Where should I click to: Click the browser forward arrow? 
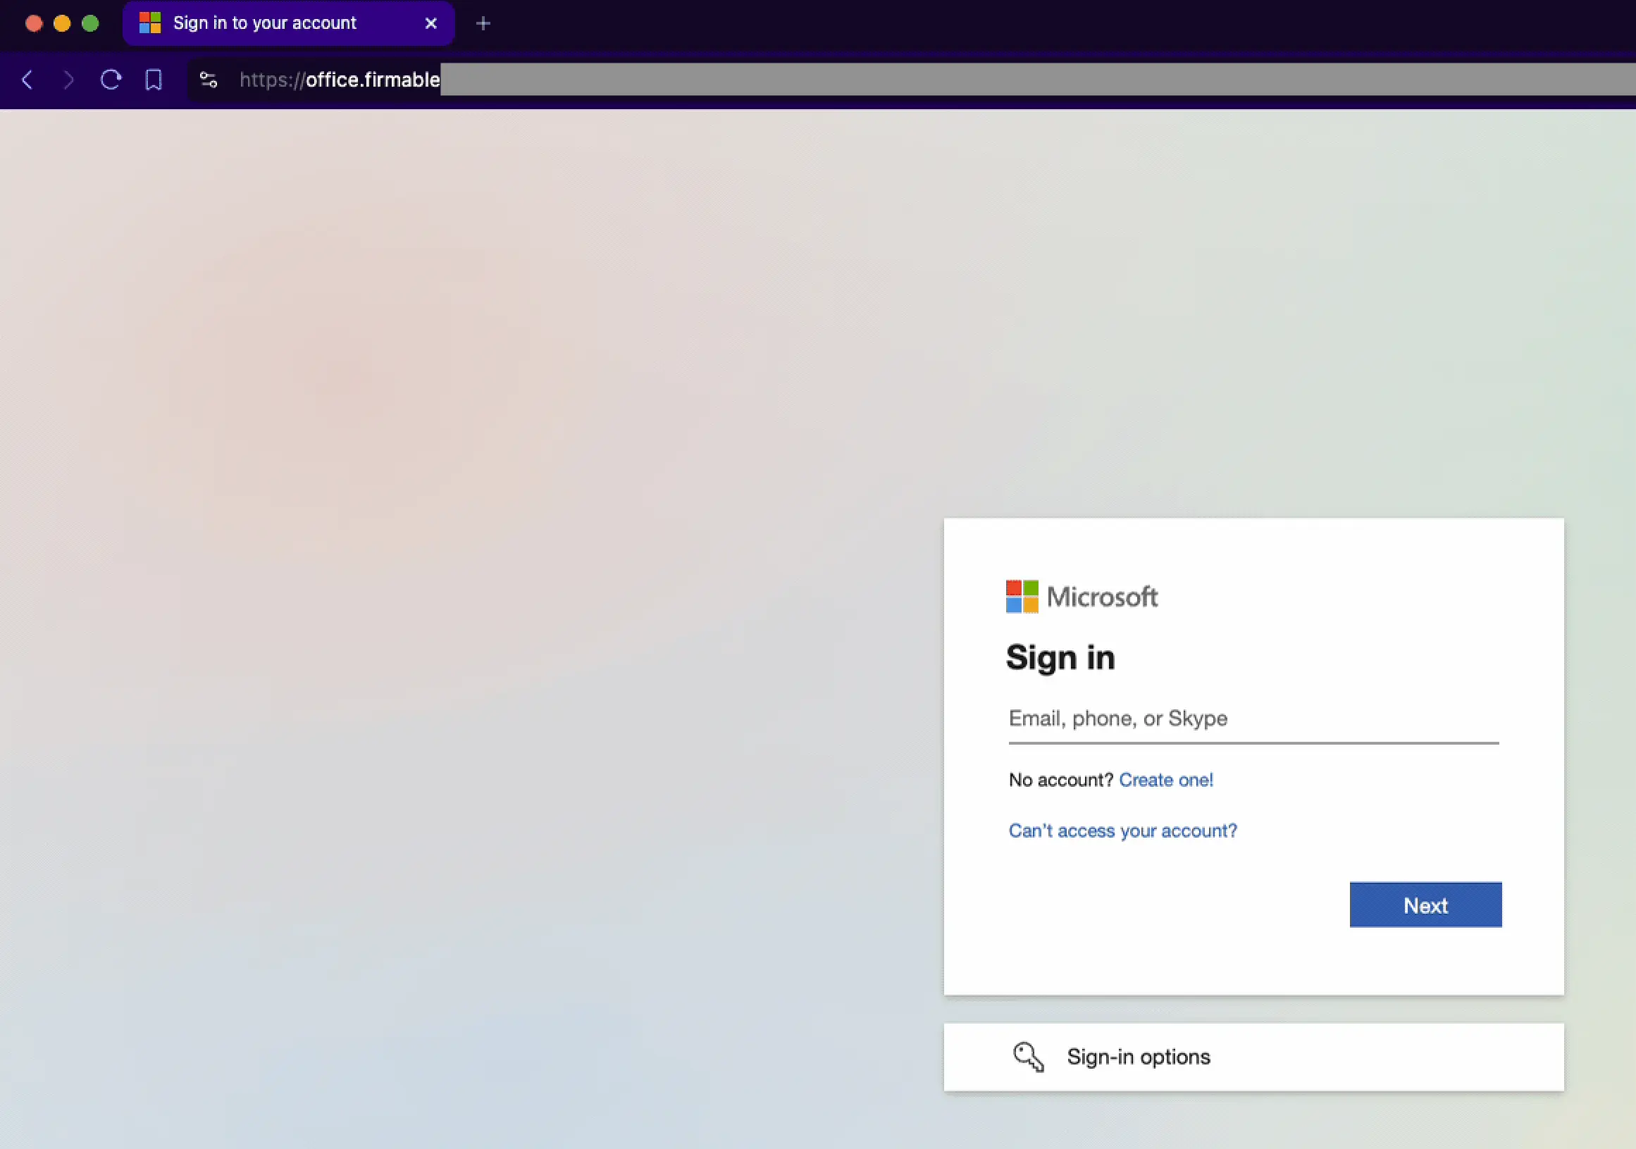(68, 80)
